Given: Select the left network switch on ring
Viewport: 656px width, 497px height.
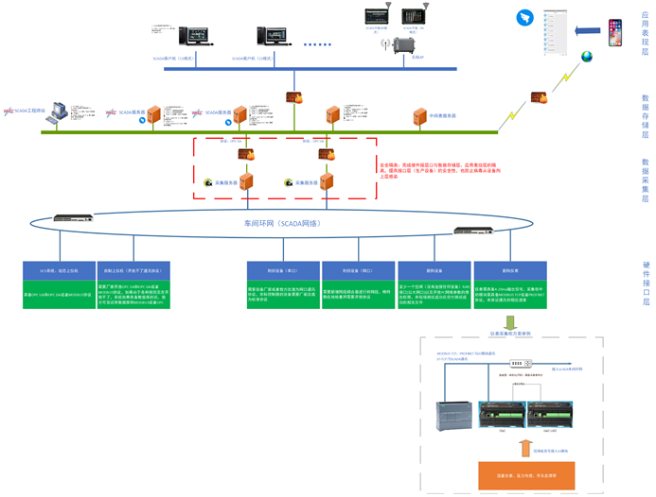Looking at the screenshot, I should click(x=78, y=217).
